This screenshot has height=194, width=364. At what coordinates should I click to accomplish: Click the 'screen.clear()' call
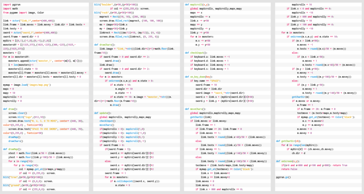(x=17, y=113)
